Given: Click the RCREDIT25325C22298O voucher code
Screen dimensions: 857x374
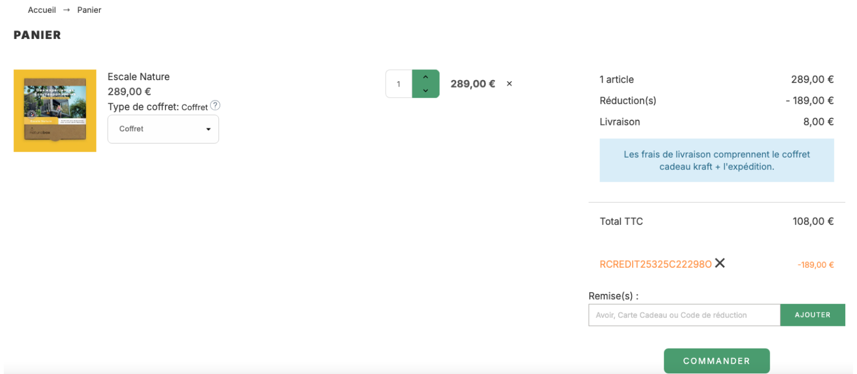Looking at the screenshot, I should coord(655,264).
